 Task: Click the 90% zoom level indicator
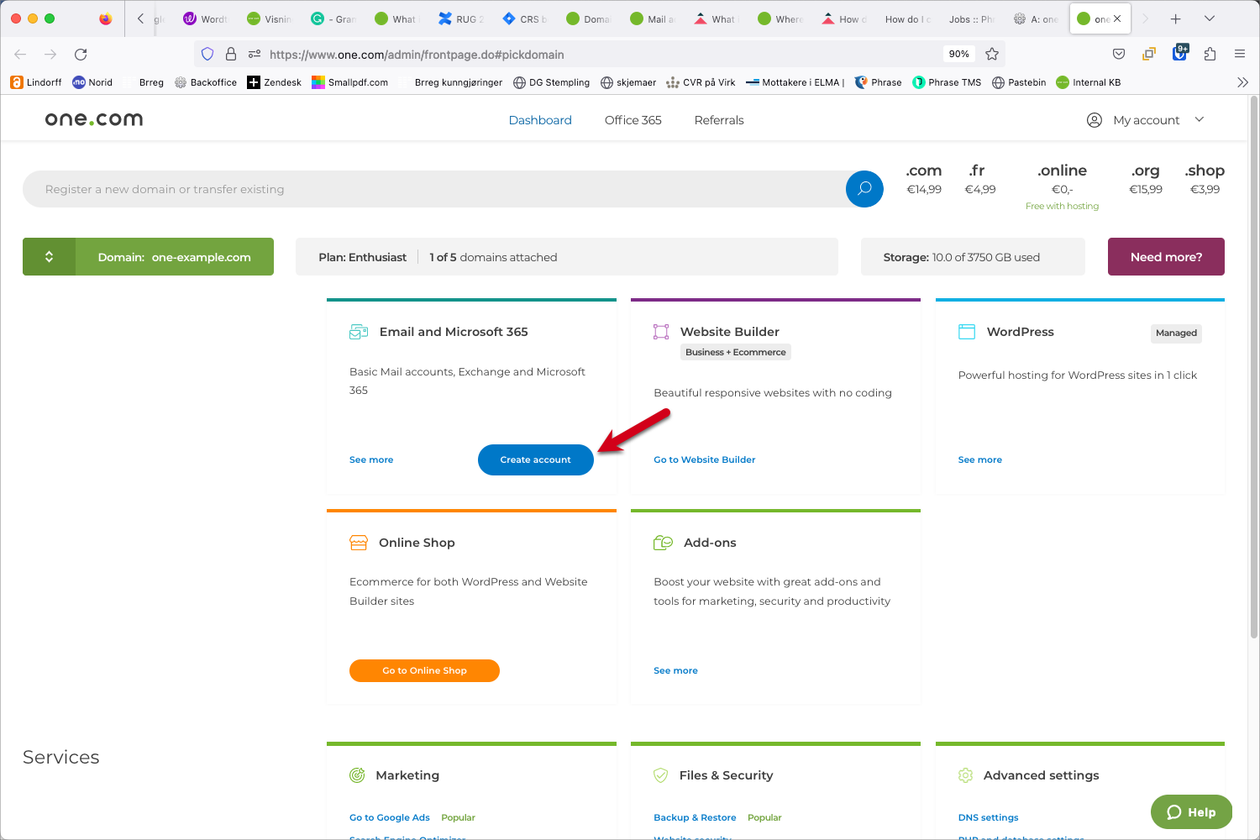[959, 54]
